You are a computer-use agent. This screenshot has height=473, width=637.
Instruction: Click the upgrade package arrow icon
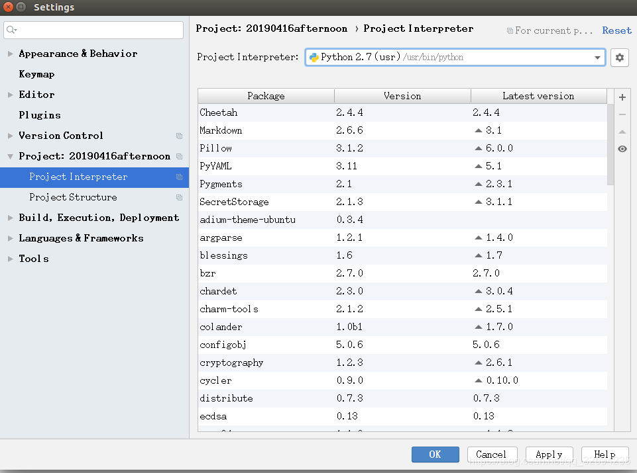pyautogui.click(x=622, y=132)
